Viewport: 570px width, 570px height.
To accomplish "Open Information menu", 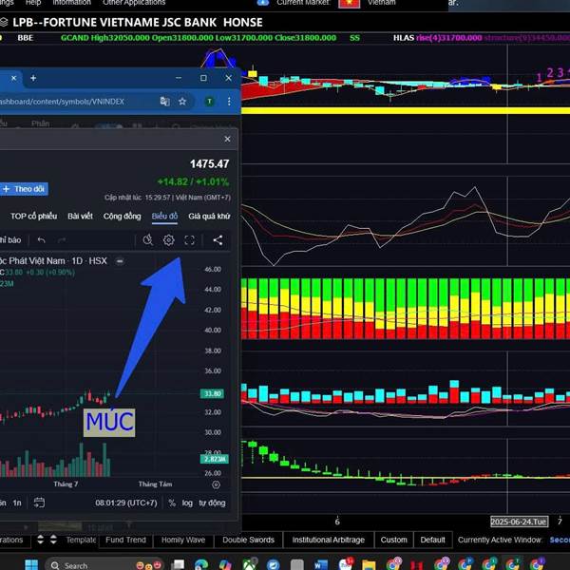I will click(x=71, y=3).
